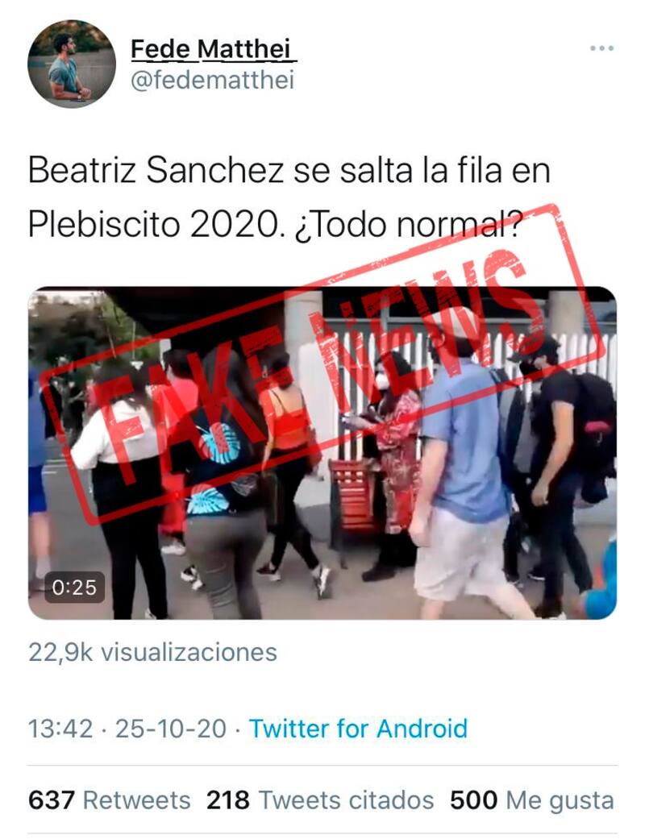Select the 25-10-20 date text

tap(171, 729)
